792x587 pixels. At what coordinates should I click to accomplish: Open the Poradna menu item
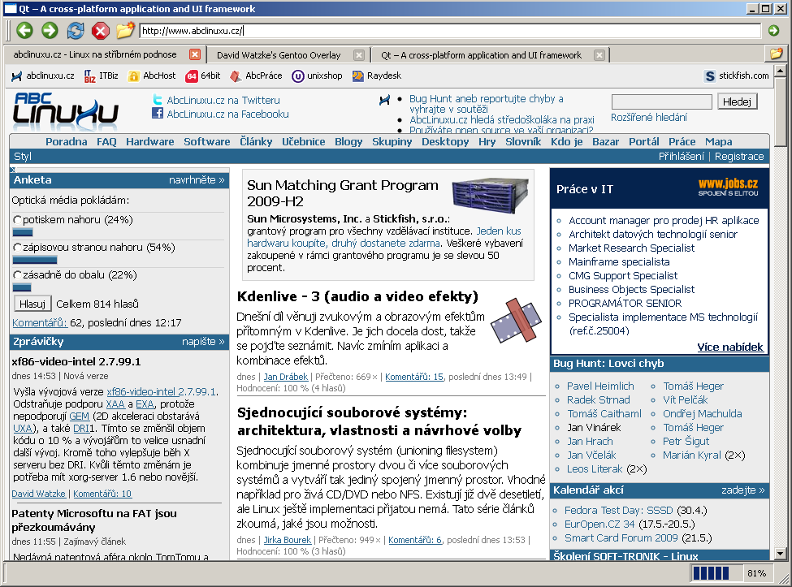(x=66, y=142)
